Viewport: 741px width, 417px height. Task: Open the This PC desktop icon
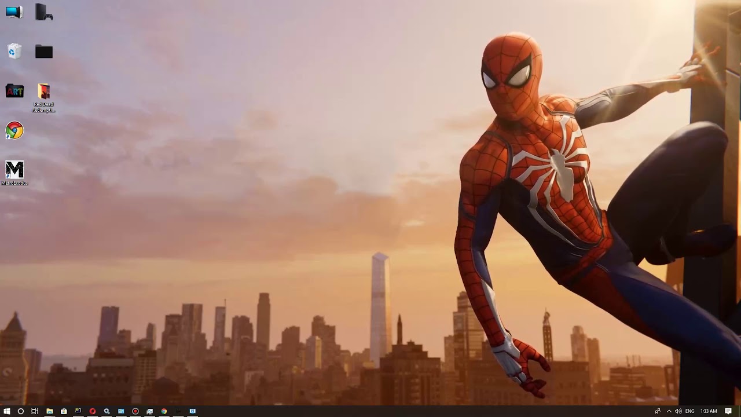(14, 12)
